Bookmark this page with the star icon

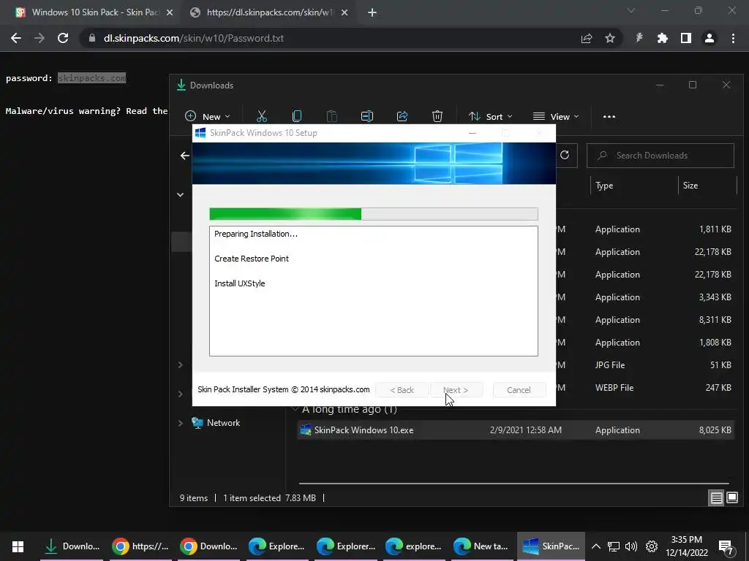tap(610, 38)
